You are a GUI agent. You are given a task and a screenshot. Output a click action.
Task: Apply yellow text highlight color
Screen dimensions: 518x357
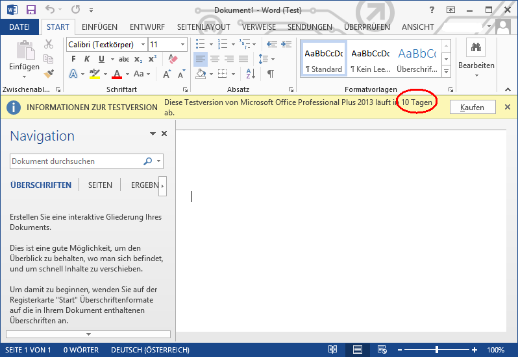(x=95, y=74)
